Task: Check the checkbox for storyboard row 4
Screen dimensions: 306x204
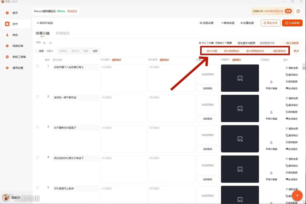Action: coord(37,157)
